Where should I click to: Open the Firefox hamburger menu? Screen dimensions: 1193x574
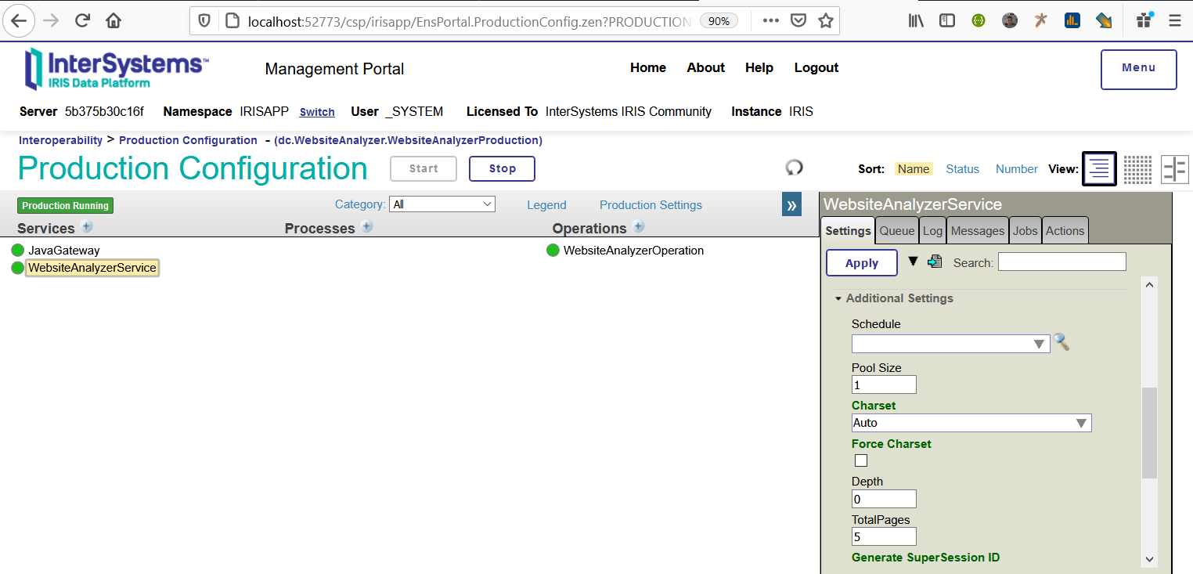[1174, 21]
